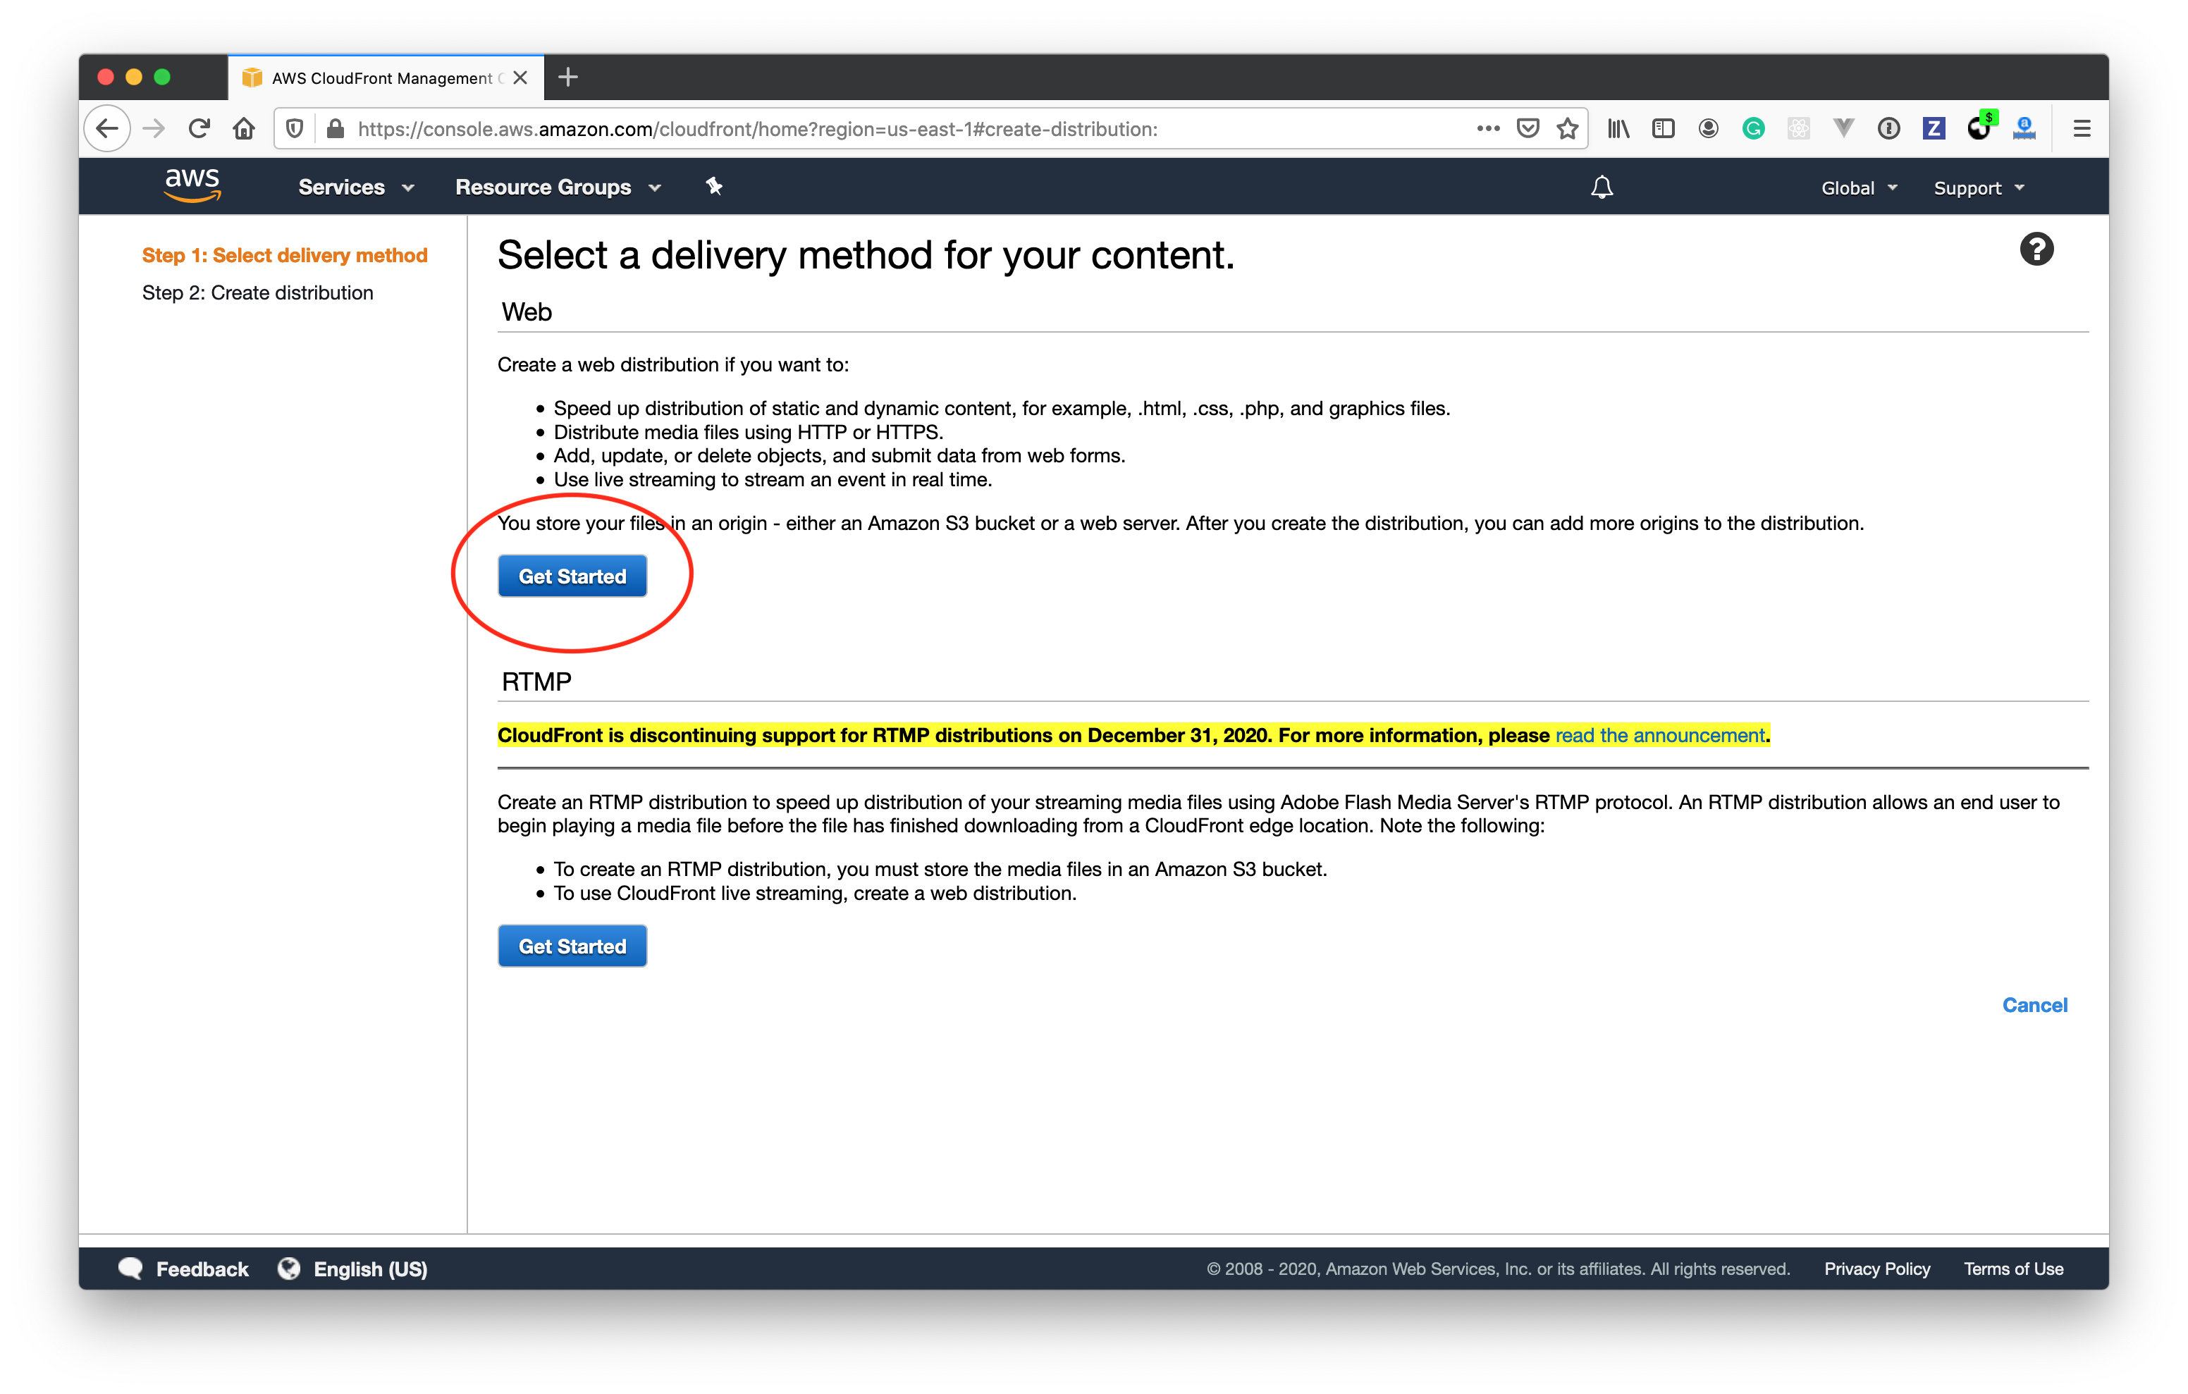Viewport: 2188px width, 1394px height.
Task: Click the Global region selector dropdown
Action: point(1853,188)
